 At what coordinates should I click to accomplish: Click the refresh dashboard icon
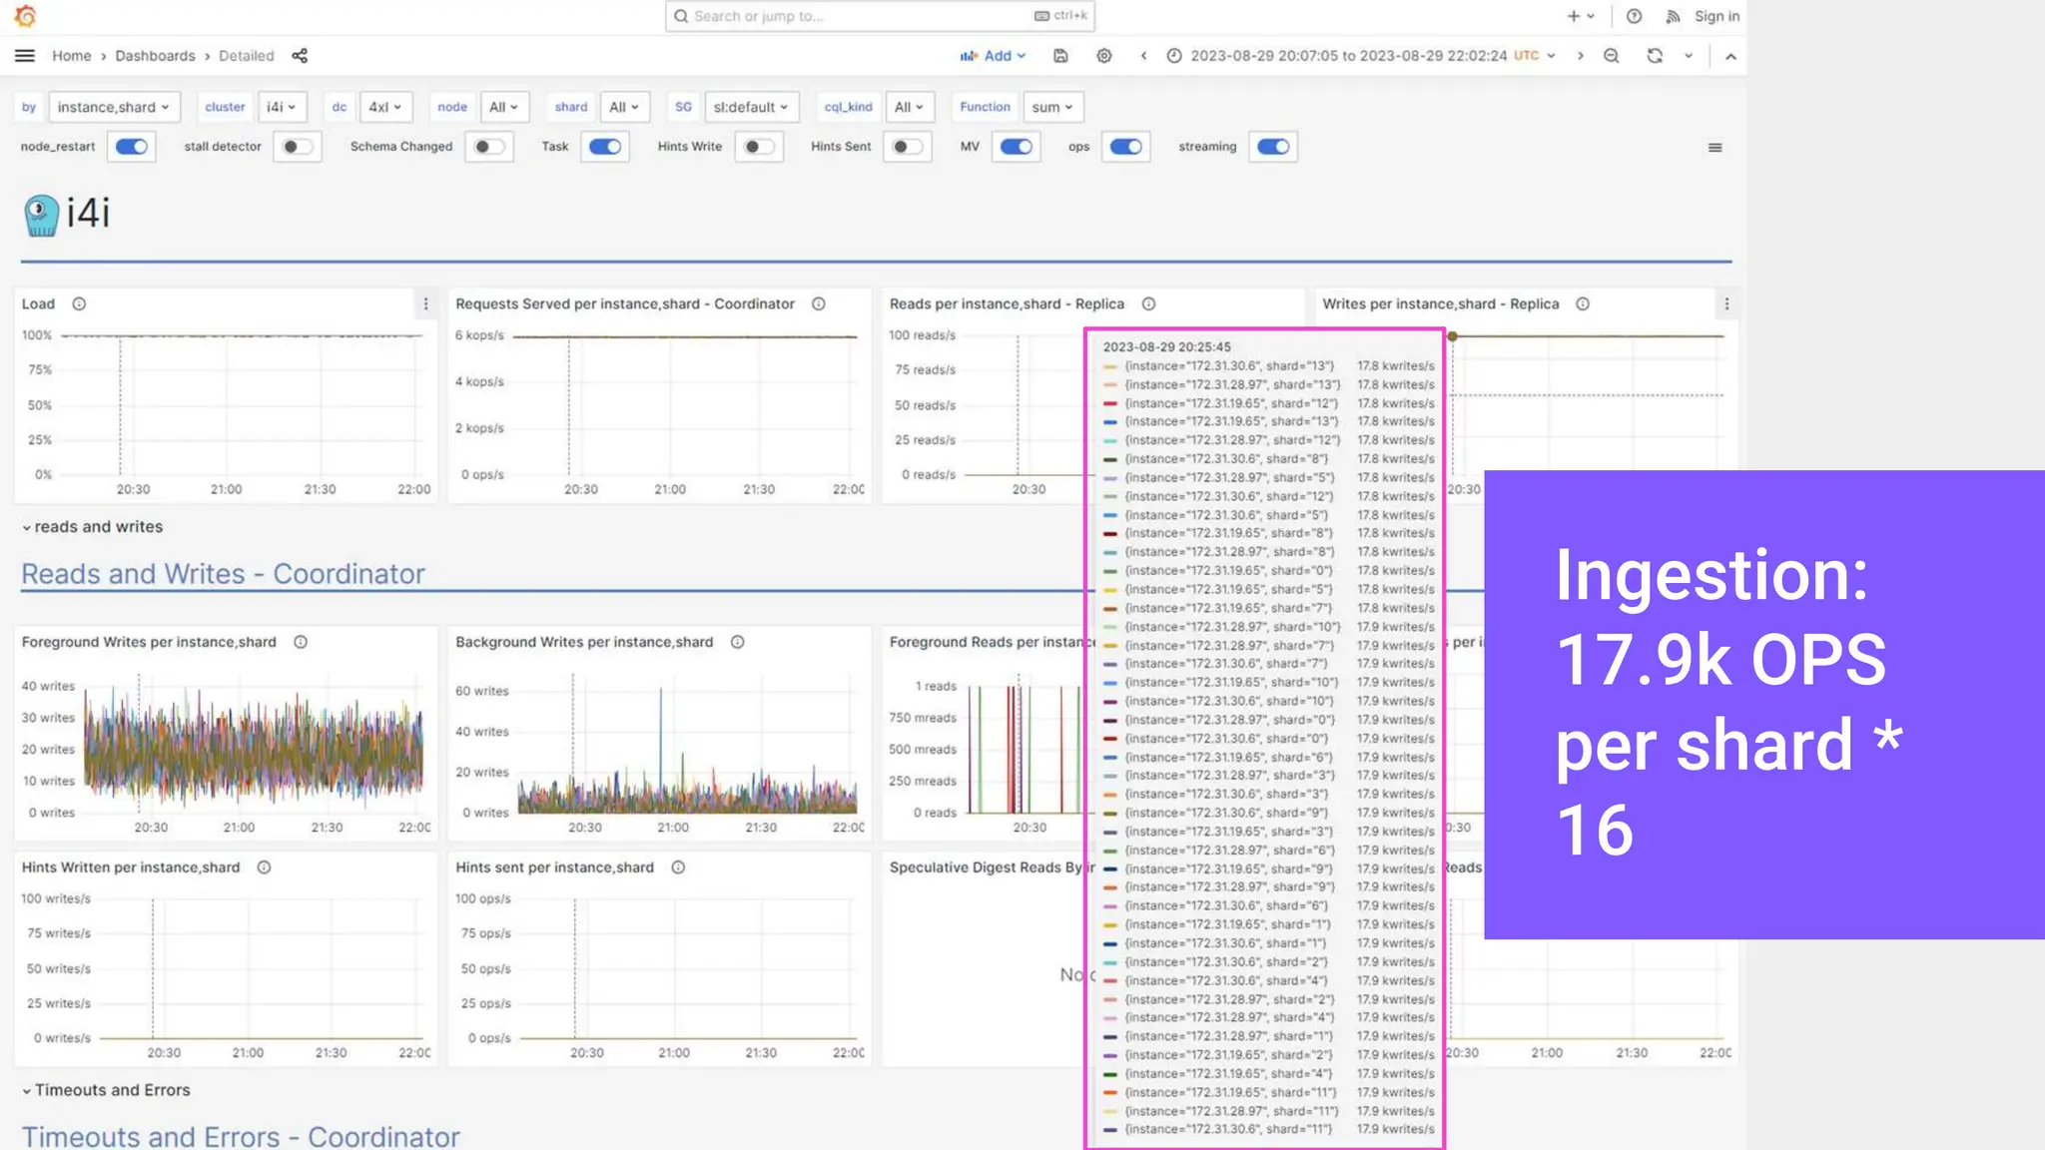pyautogui.click(x=1655, y=56)
